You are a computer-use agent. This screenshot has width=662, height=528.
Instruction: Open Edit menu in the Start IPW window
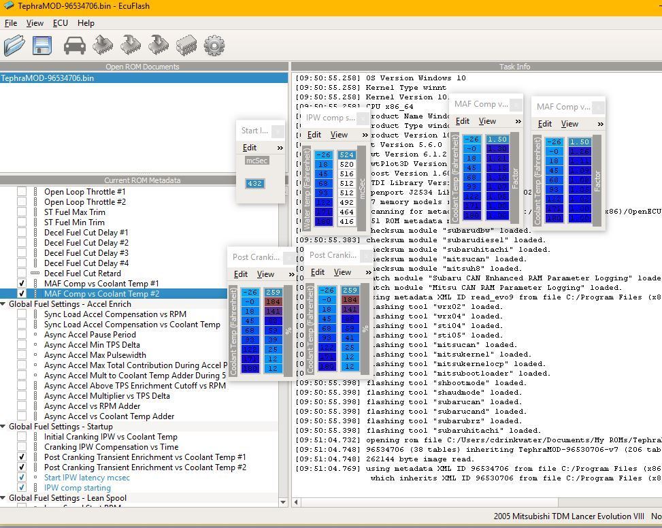250,148
